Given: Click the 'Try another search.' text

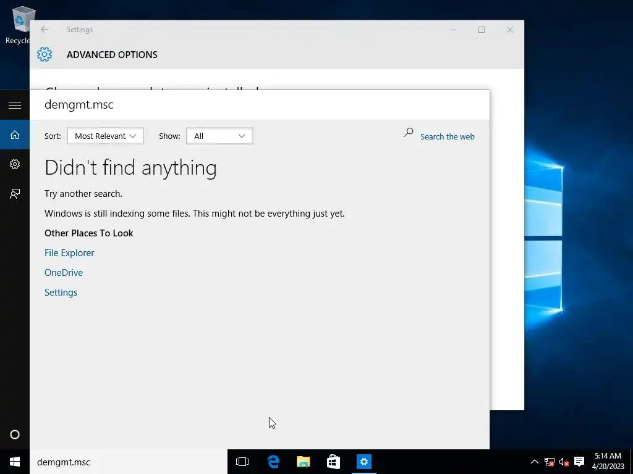Looking at the screenshot, I should [83, 194].
